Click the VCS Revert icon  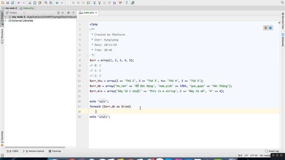pyautogui.click(x=114, y=3)
